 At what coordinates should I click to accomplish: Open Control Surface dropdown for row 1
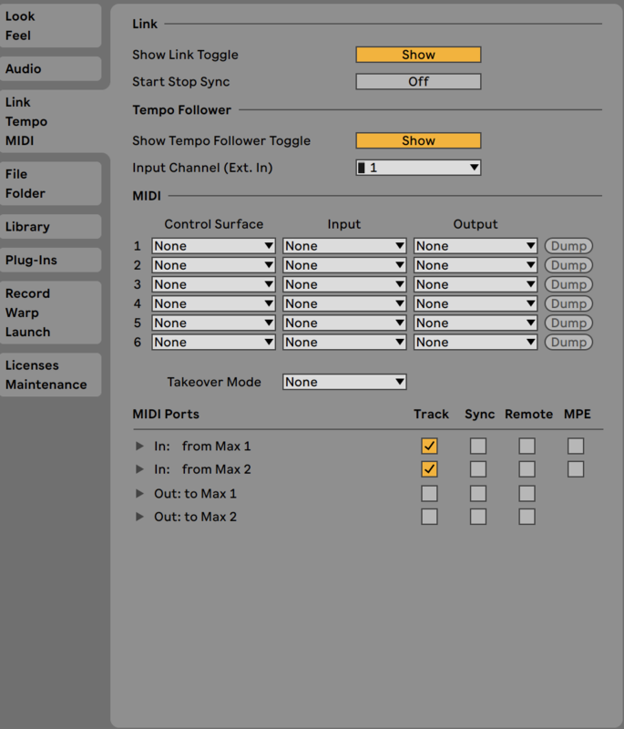(x=214, y=246)
